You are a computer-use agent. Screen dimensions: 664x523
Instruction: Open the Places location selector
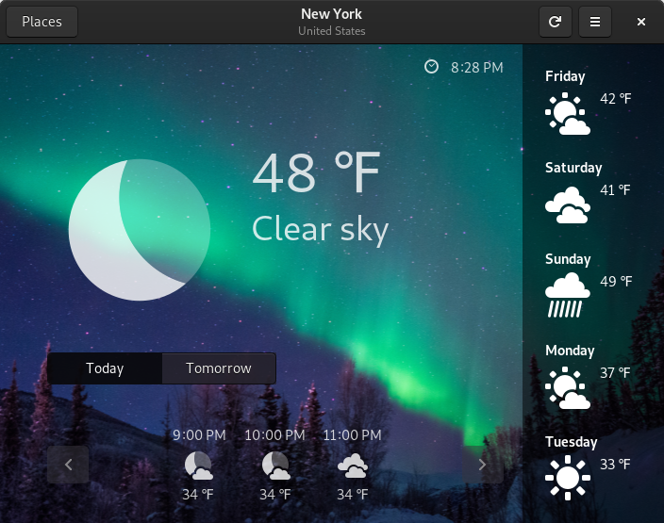(x=42, y=22)
